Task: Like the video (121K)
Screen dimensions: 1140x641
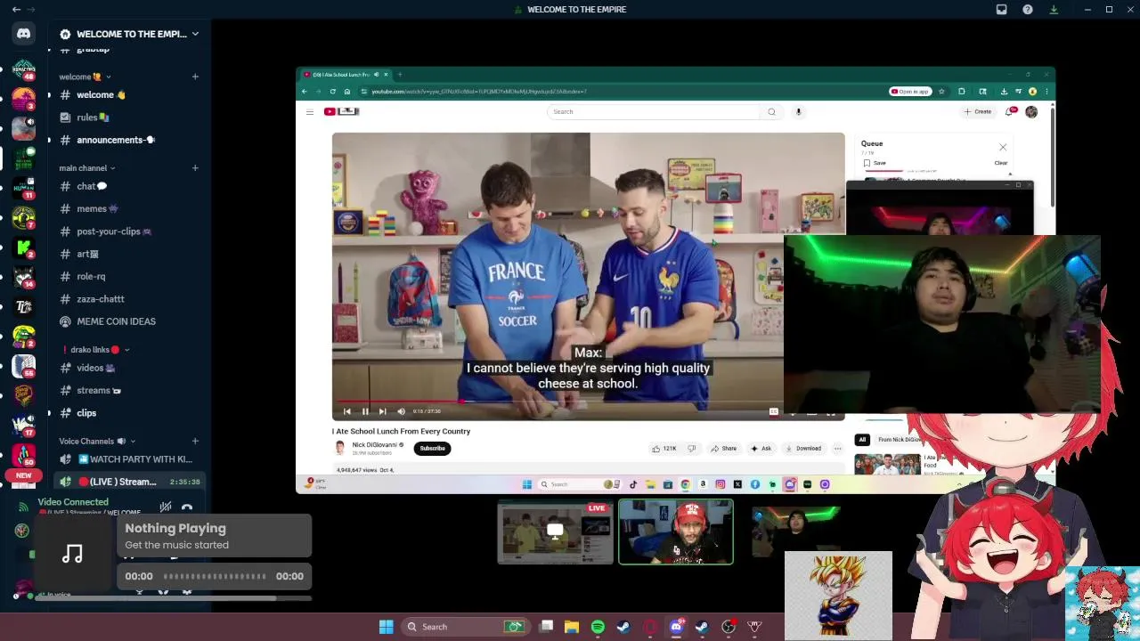Action: pos(664,449)
